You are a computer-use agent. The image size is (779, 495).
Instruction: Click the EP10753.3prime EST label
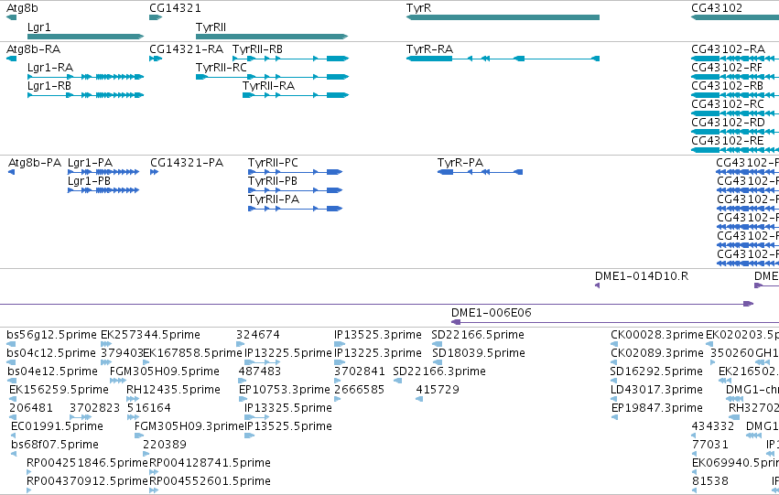(285, 391)
